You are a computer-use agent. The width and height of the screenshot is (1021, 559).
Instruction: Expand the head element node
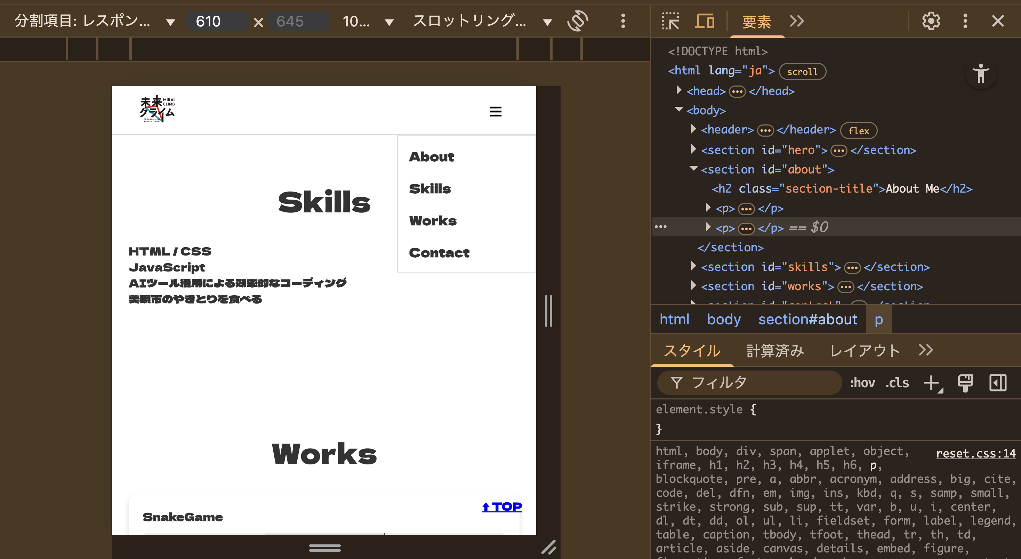pyautogui.click(x=679, y=90)
